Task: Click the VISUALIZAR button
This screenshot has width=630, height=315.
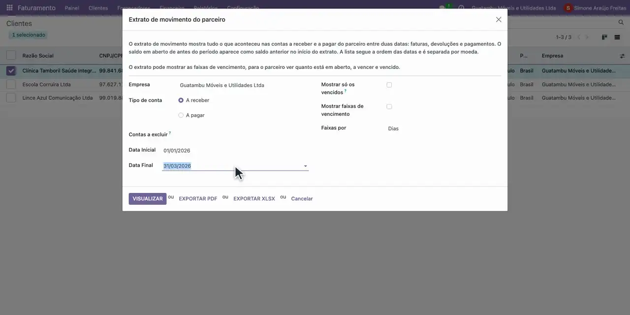Action: tap(148, 199)
